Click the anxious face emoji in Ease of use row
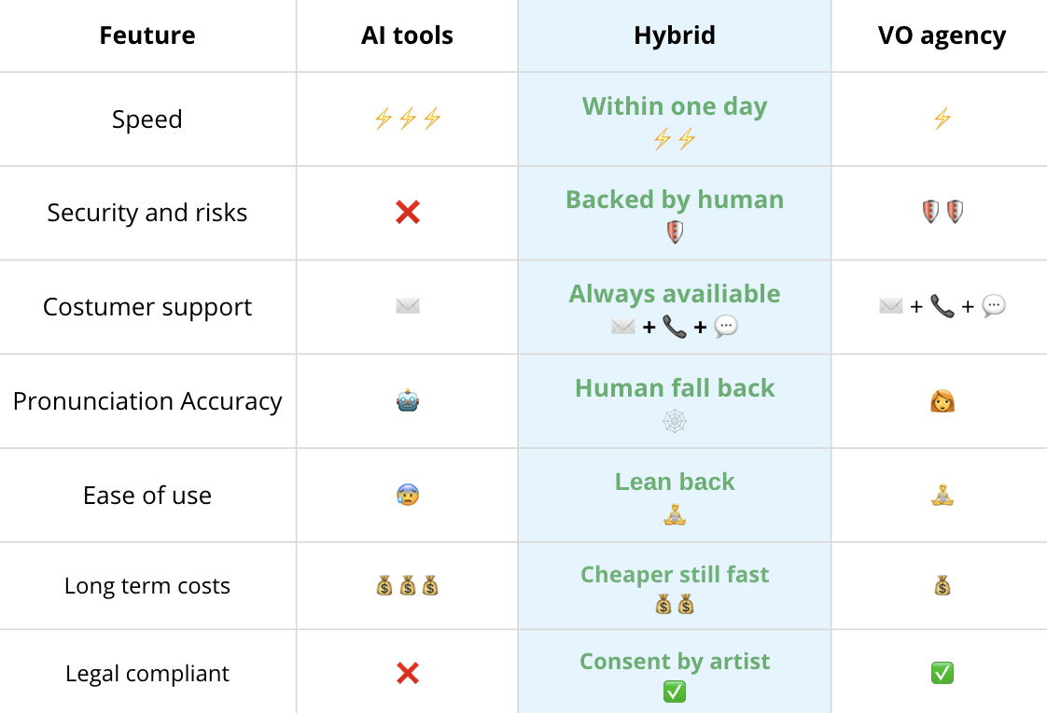Screen dimensions: 1047x713 click(407, 495)
